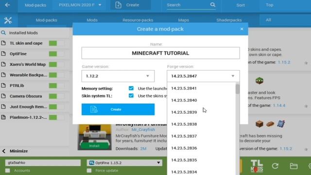
Task: Click file icon next to TL skin and cape
Action: 3,43
